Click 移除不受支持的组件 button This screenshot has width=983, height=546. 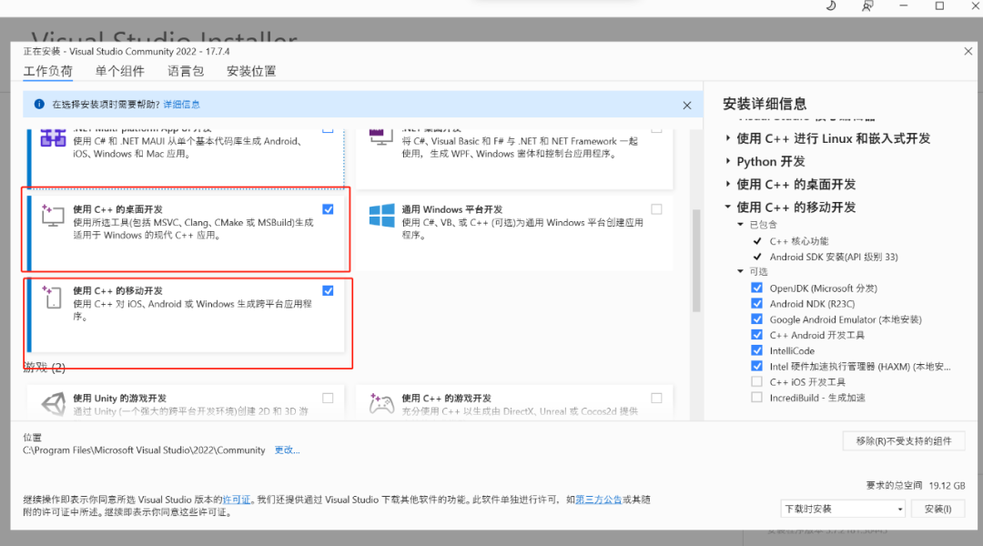click(x=904, y=441)
